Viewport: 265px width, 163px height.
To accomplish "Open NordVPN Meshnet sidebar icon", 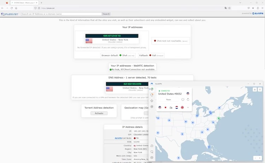I will click(x=152, y=101).
